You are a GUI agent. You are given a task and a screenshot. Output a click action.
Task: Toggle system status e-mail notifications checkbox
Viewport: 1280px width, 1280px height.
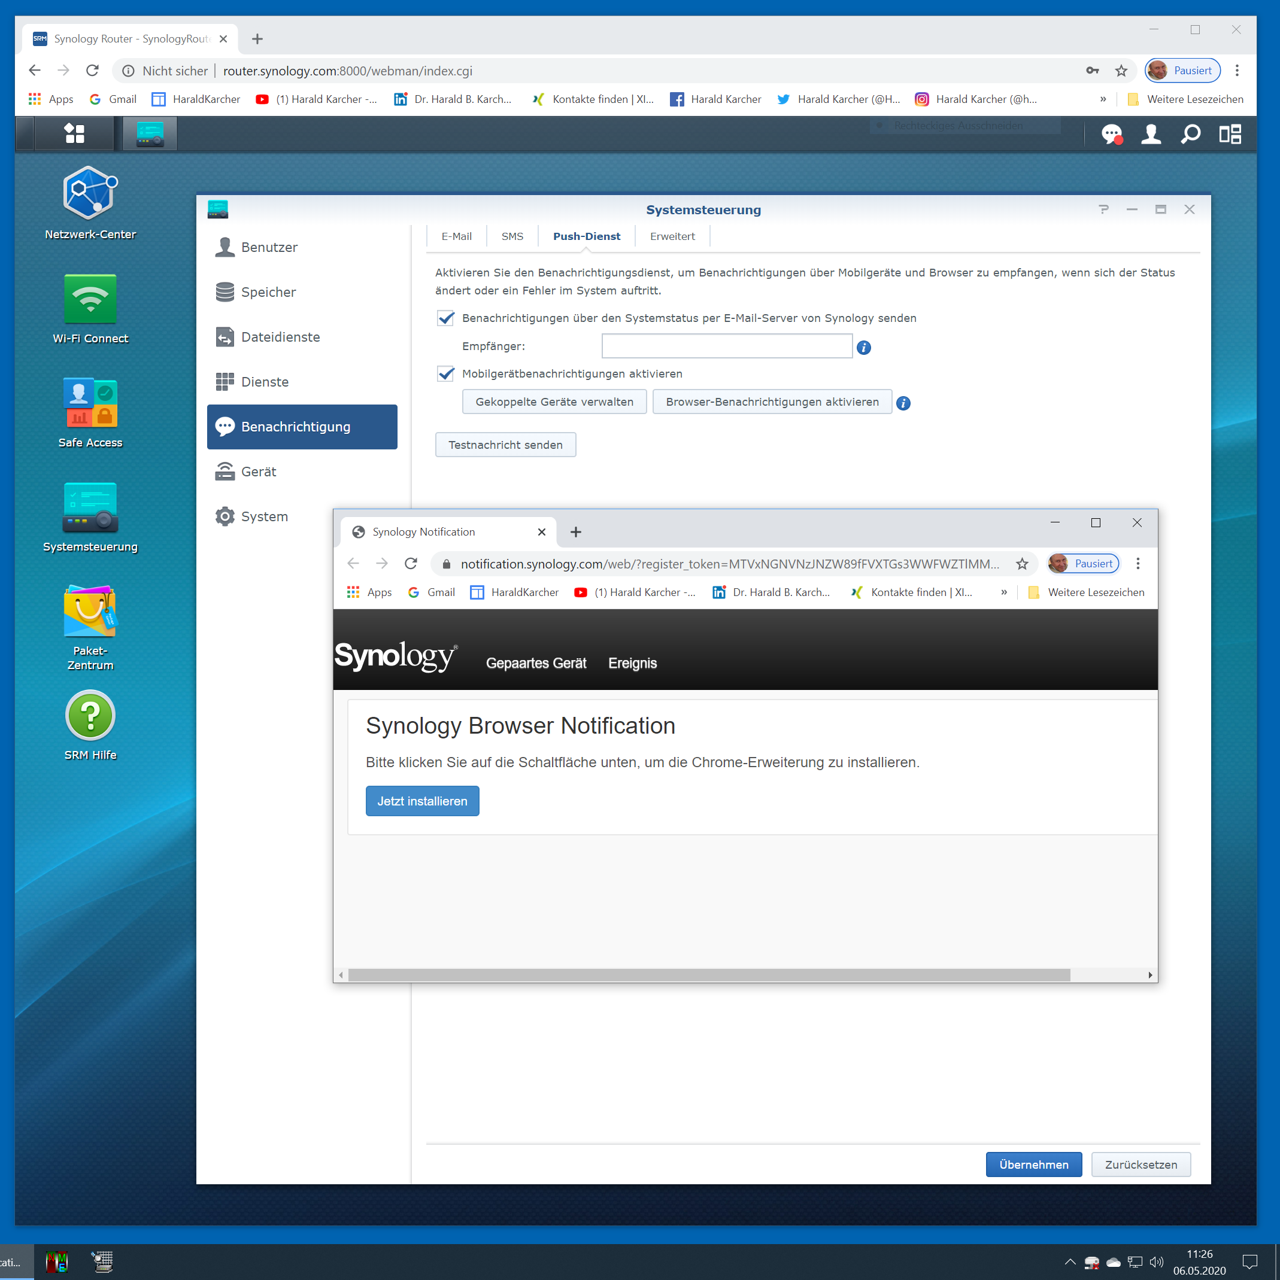(x=446, y=318)
